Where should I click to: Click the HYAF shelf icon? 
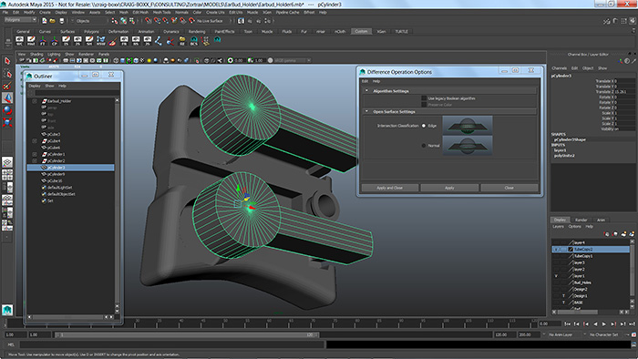101,41
